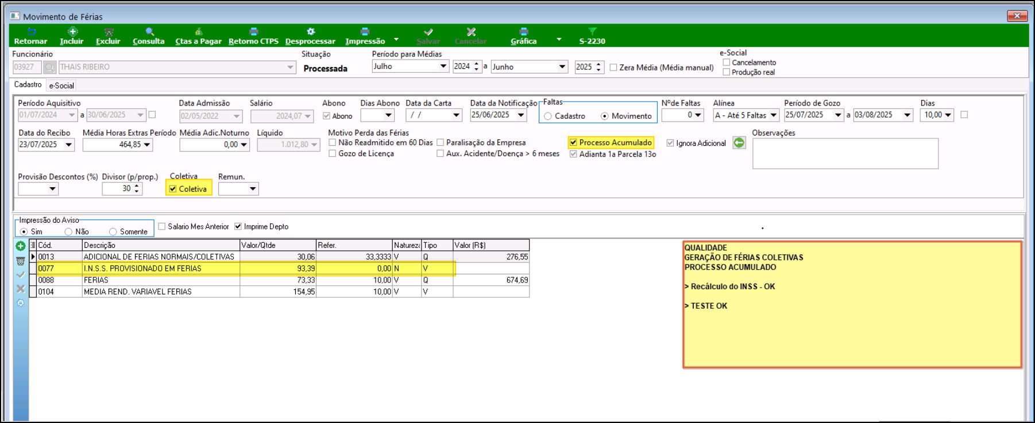
Task: Click the grid column selector icon
Action: click(33, 245)
